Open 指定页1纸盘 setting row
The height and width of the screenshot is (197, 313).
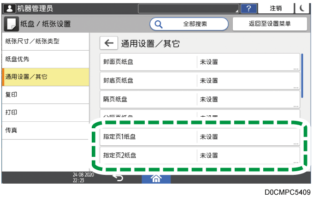(200, 137)
